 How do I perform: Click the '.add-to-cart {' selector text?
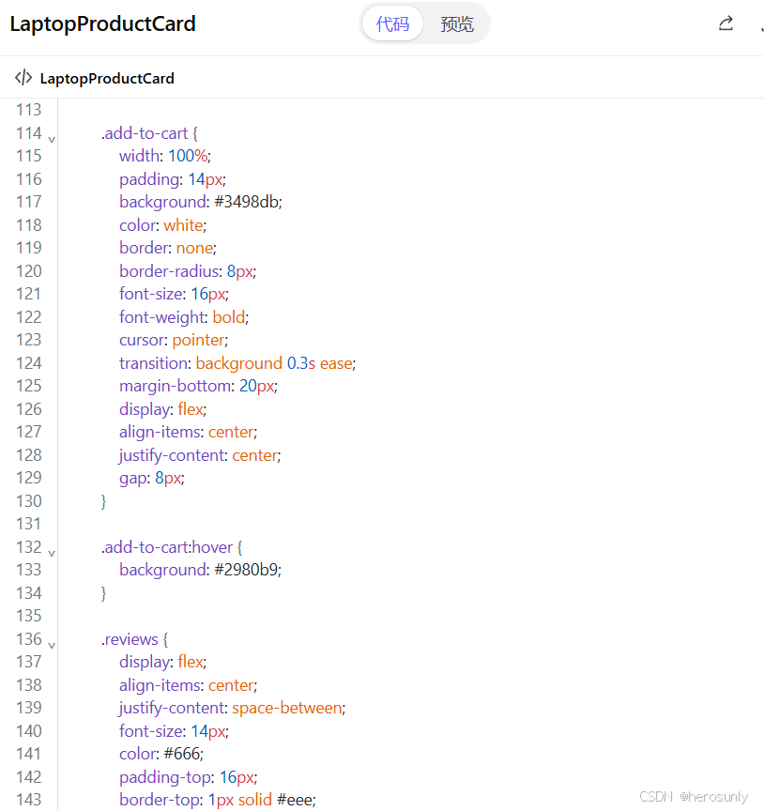point(149,133)
